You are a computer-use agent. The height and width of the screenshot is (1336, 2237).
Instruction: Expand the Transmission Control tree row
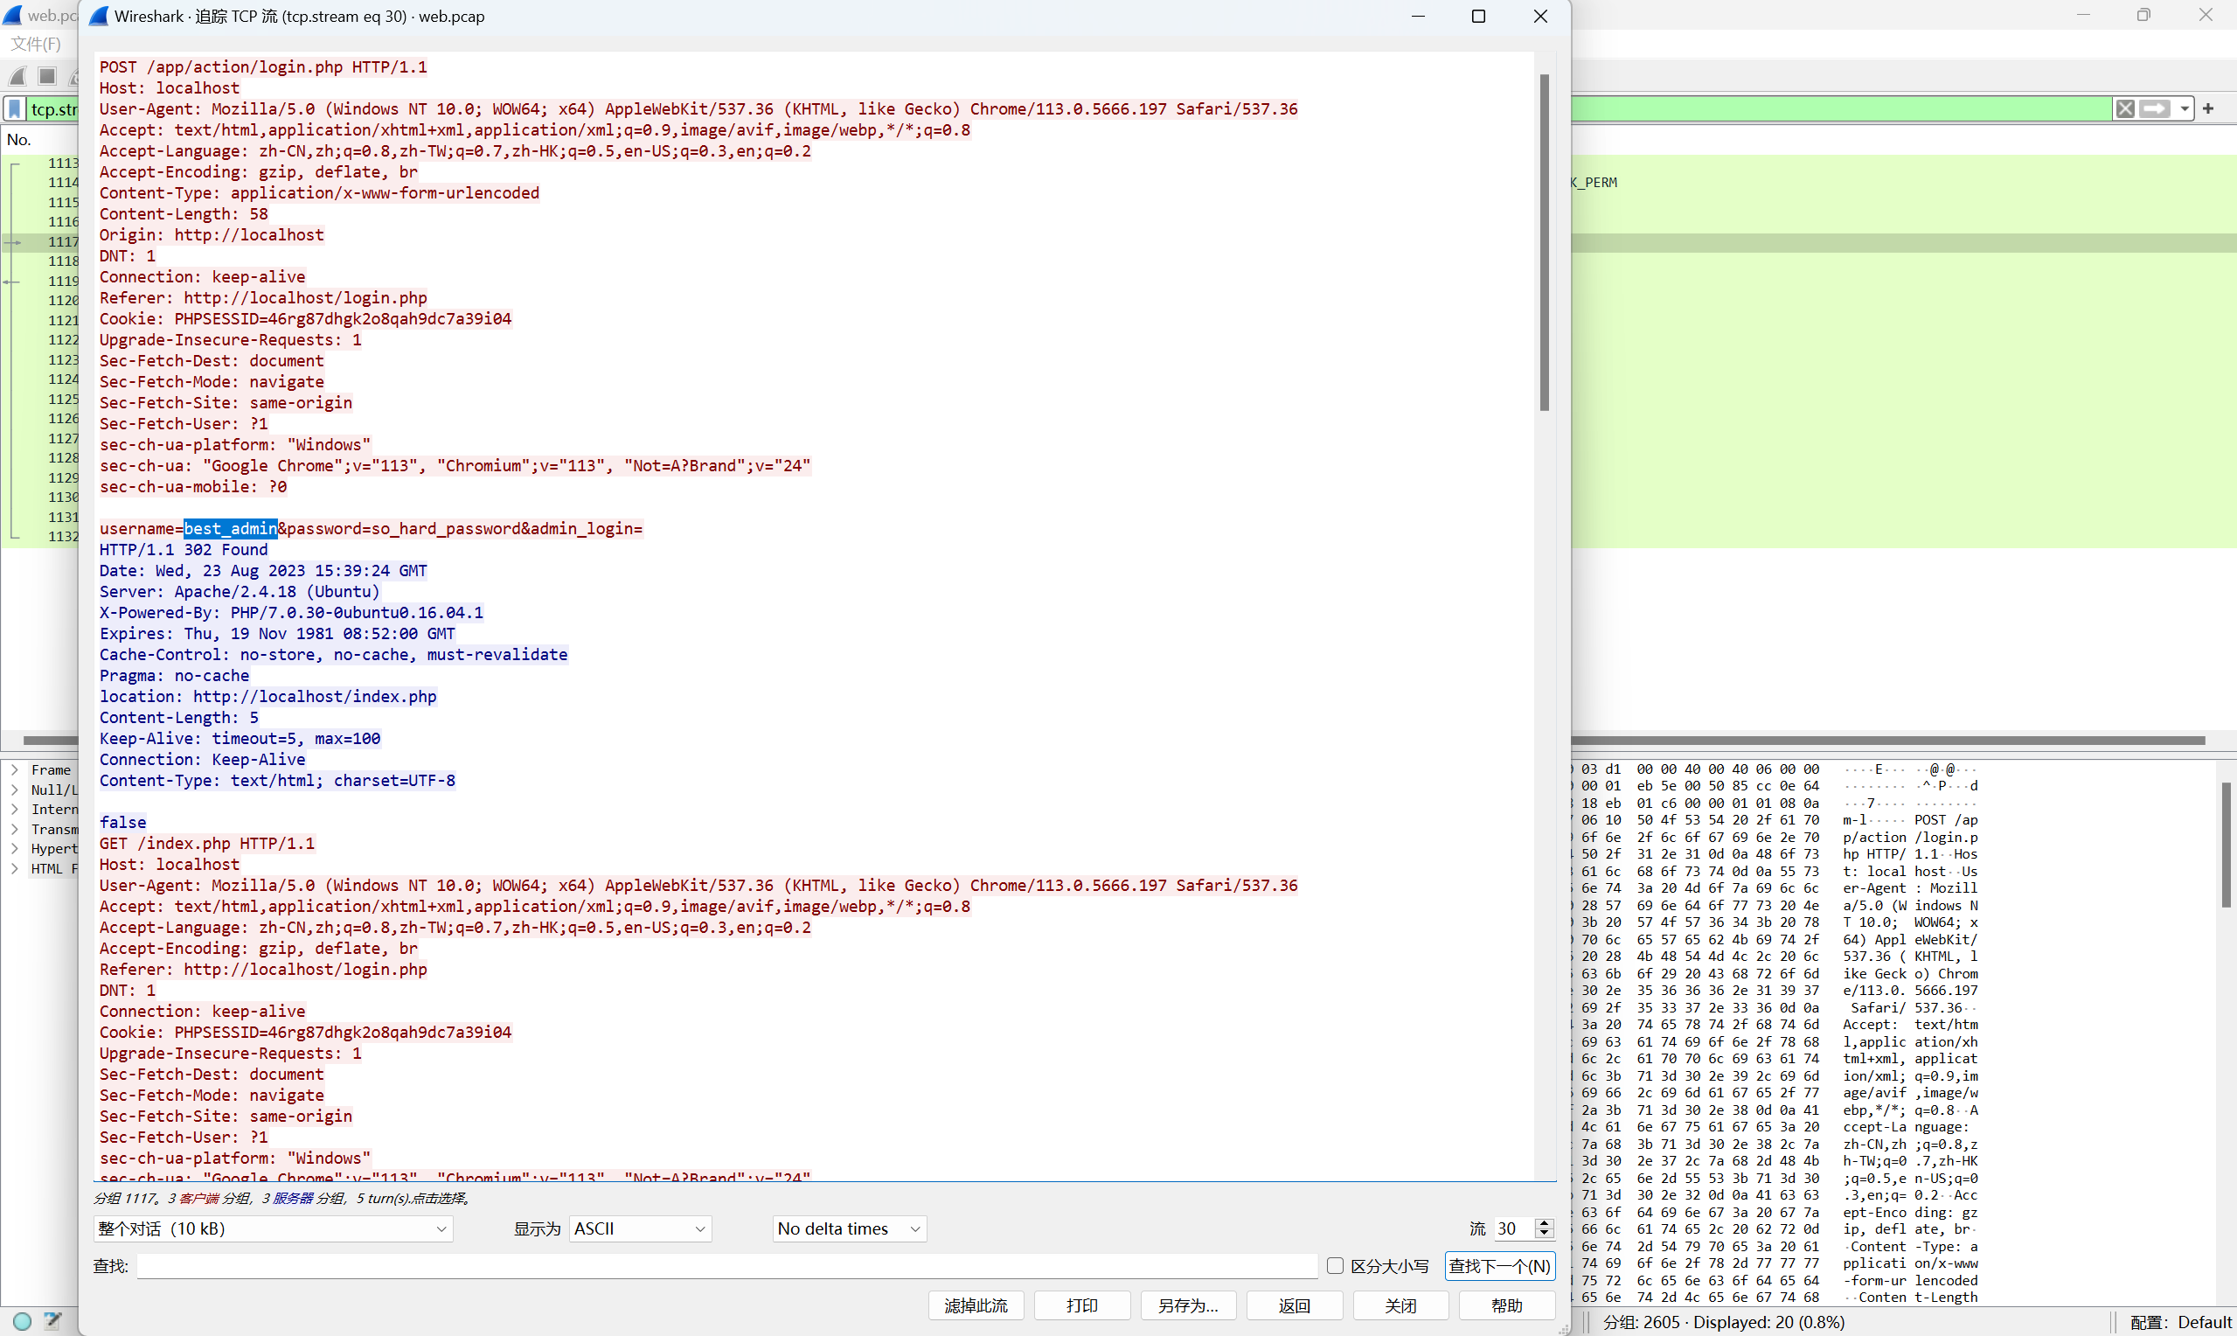[14, 829]
